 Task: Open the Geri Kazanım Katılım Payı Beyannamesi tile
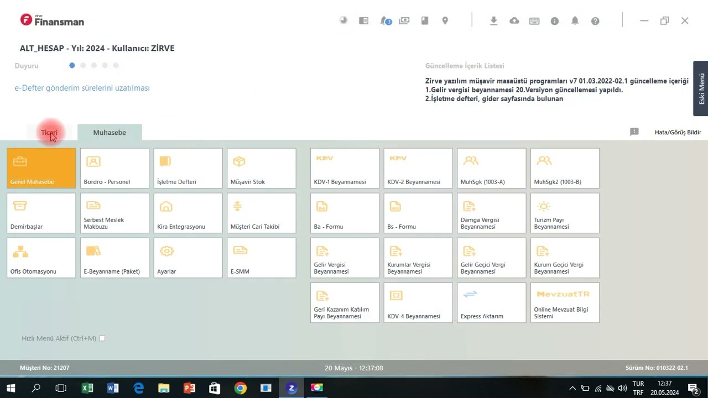345,302
